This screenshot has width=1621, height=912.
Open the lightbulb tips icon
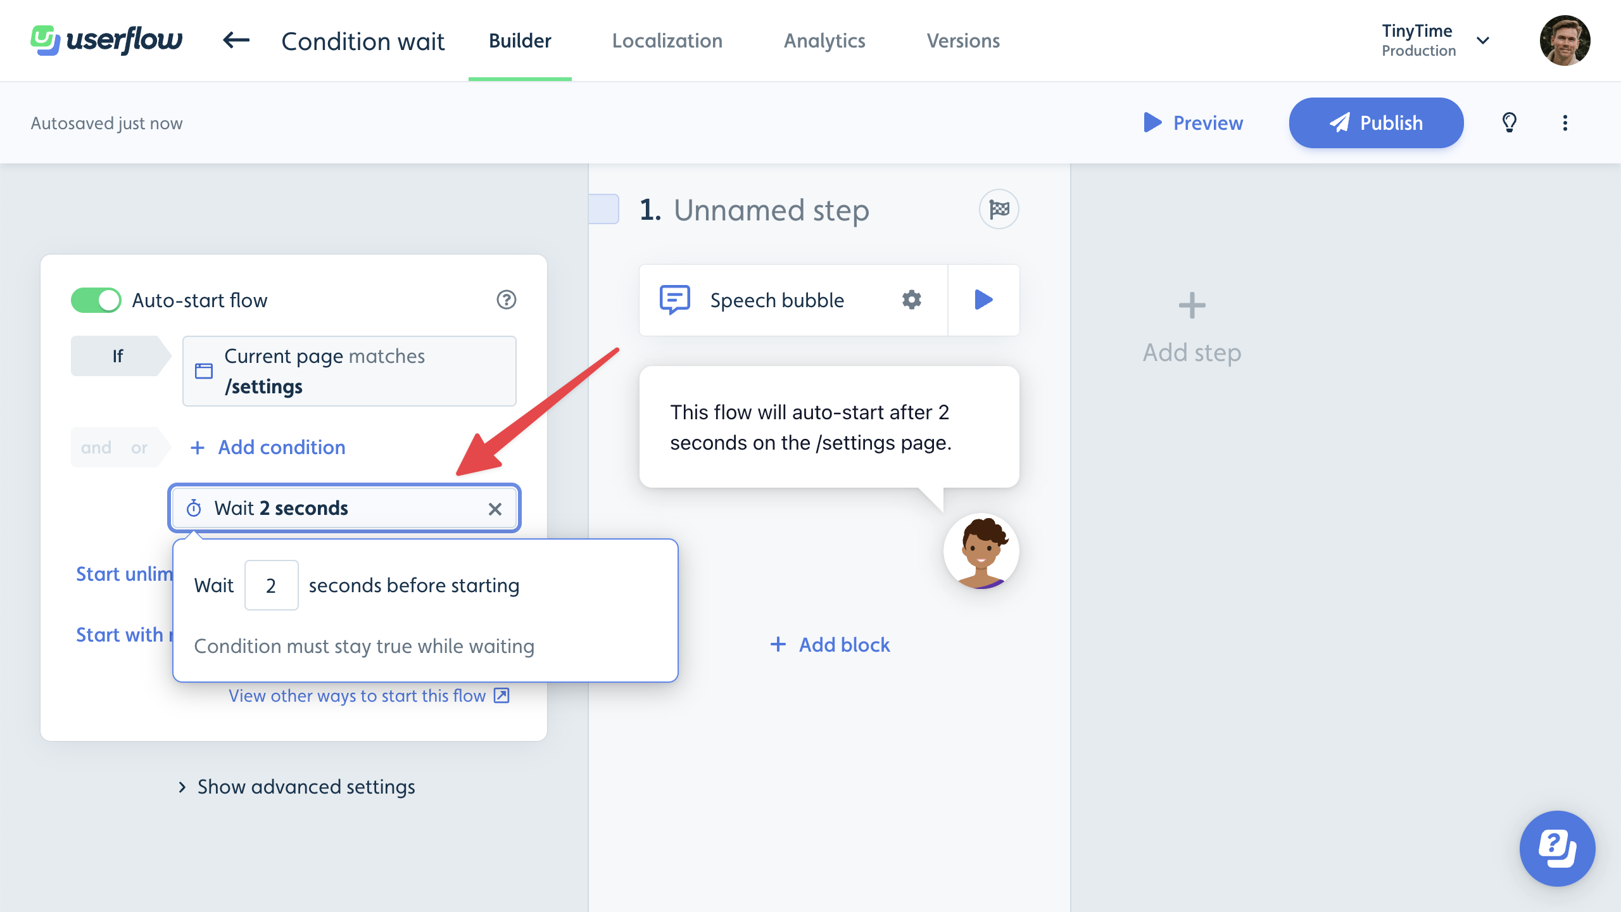tap(1510, 122)
